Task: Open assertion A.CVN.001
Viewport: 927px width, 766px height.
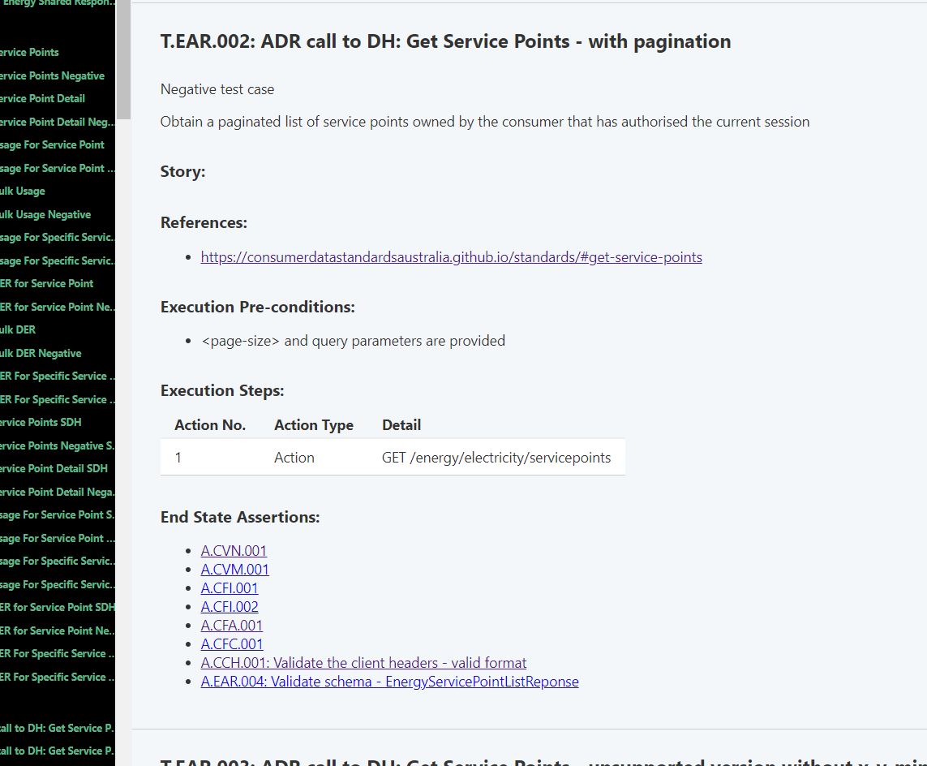Action: (x=234, y=550)
